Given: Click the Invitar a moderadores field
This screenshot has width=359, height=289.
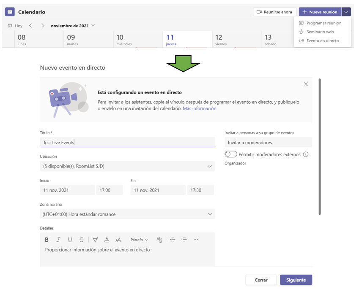Looking at the screenshot, I should pos(268,143).
